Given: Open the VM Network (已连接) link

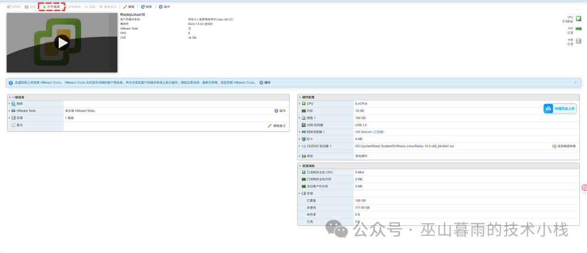Looking at the screenshot, I should [x=370, y=132].
